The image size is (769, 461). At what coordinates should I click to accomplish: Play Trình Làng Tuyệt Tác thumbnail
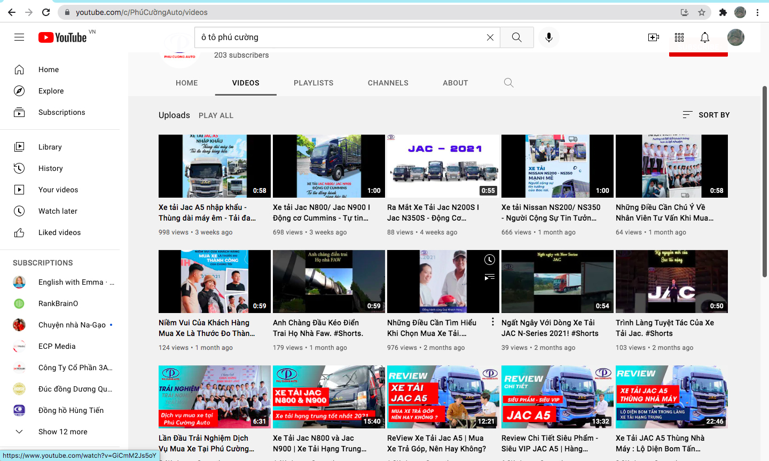pos(672,282)
